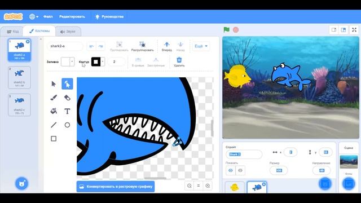Expand the Ещё dropdown
This screenshot has height=203, width=361.
point(201,46)
